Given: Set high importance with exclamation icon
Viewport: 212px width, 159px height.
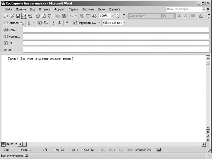Looking at the screenshot, I should (x=53, y=23).
